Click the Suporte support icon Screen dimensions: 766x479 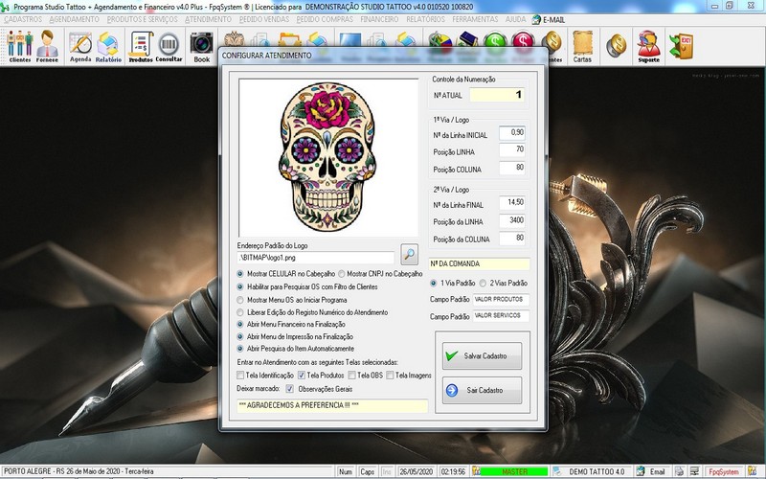[x=648, y=45]
